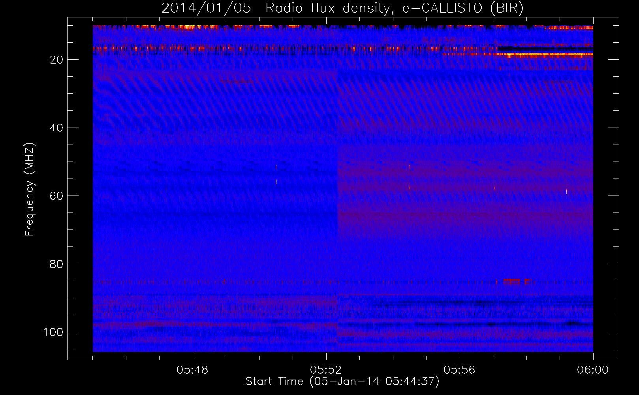Select the 05:52 time tick label

click(x=326, y=370)
